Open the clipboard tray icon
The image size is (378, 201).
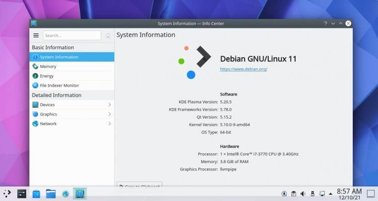293,194
